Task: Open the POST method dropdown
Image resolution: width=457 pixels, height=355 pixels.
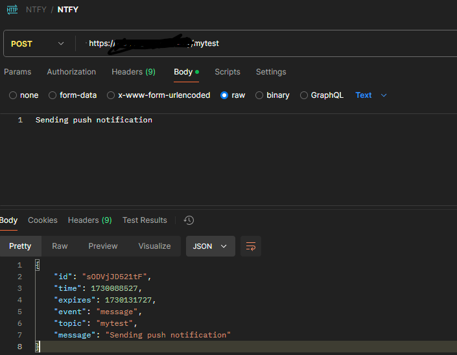Action: pos(38,43)
